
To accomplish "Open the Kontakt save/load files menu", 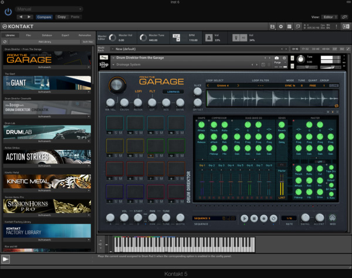I will [x=272, y=26].
